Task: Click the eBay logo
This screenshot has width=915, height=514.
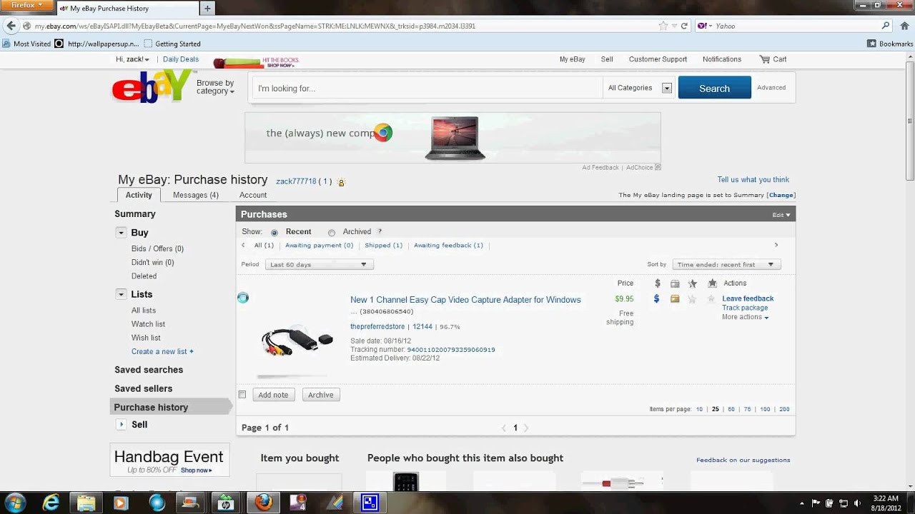Action: [x=152, y=87]
